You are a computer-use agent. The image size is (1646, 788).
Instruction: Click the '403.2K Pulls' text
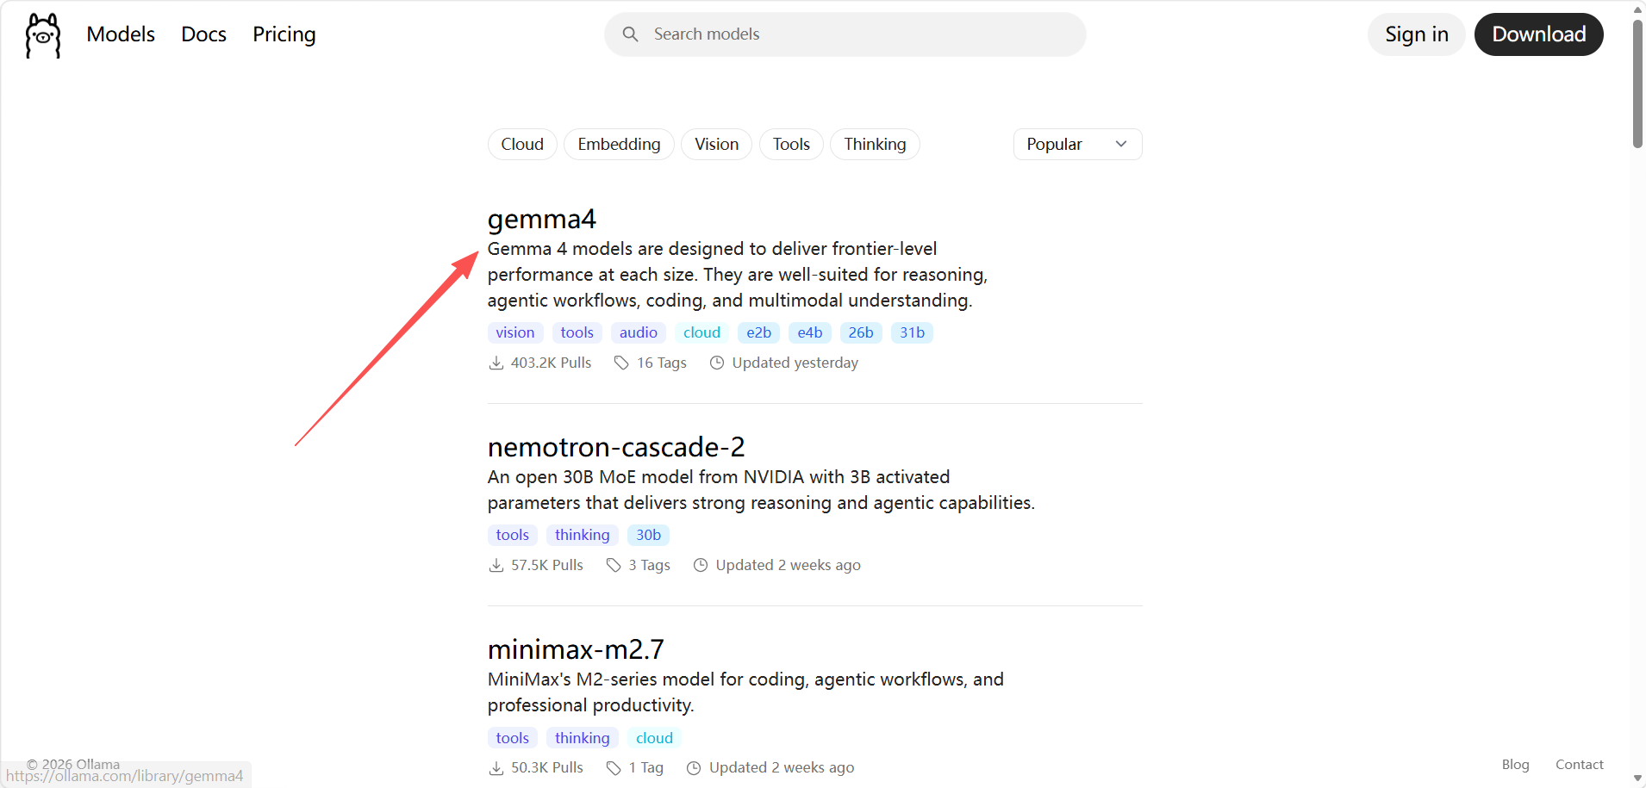[552, 363]
